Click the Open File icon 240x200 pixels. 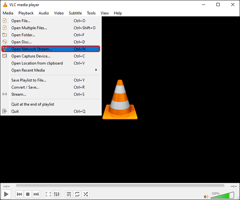(5, 21)
